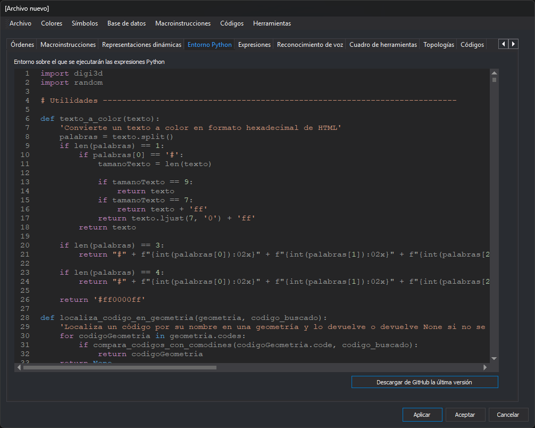The image size is (535, 428).
Task: Click 'if len(palabras) == 3:' line
Action: (x=112, y=245)
